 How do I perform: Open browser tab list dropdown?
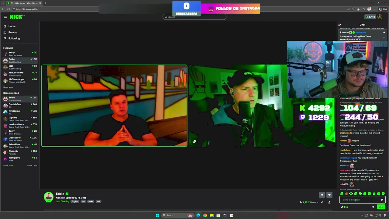pos(3,3)
